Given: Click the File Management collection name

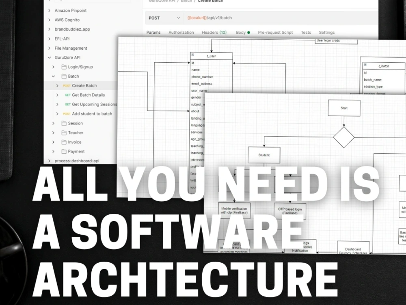Looking at the screenshot, I should [x=71, y=48].
